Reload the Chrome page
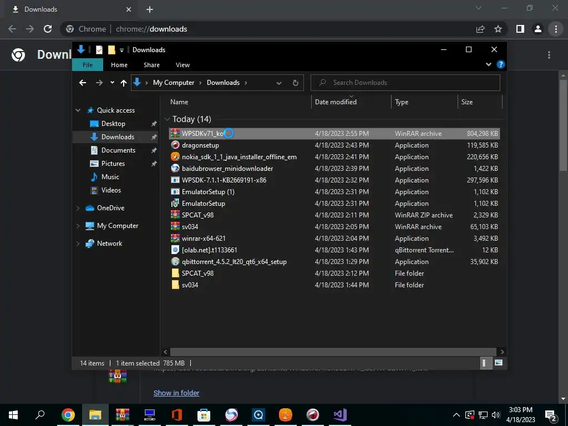Image resolution: width=568 pixels, height=426 pixels. (48, 29)
